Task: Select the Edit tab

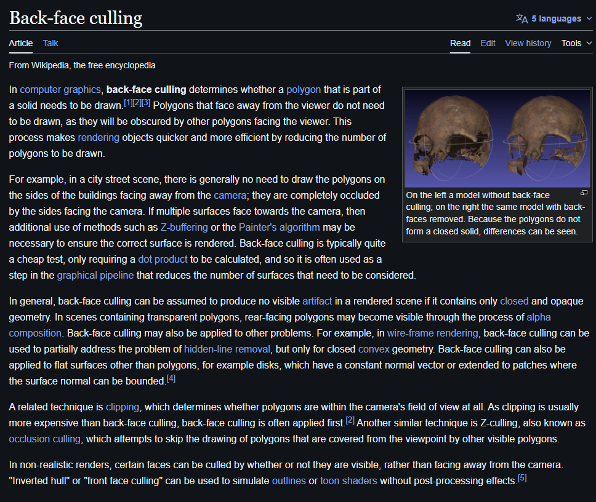Action: tap(488, 43)
